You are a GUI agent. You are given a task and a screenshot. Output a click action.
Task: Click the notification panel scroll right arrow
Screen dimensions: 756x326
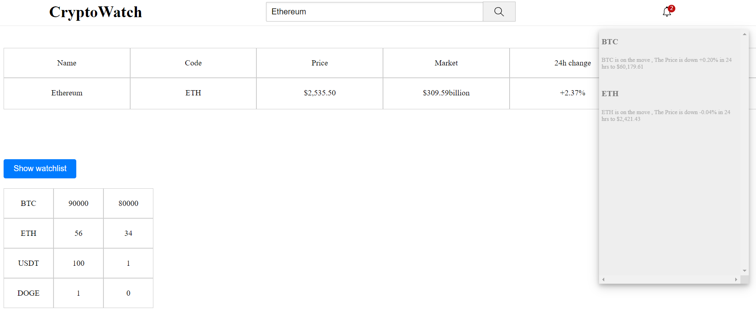(x=736, y=280)
